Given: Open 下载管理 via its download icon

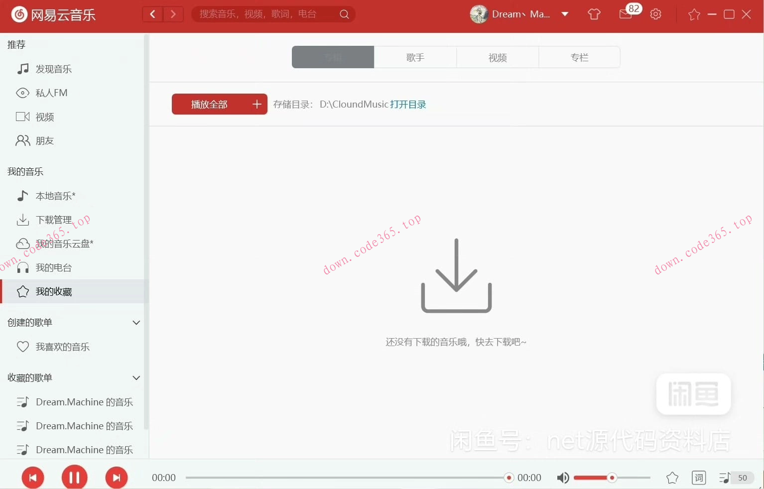Looking at the screenshot, I should (x=23, y=220).
